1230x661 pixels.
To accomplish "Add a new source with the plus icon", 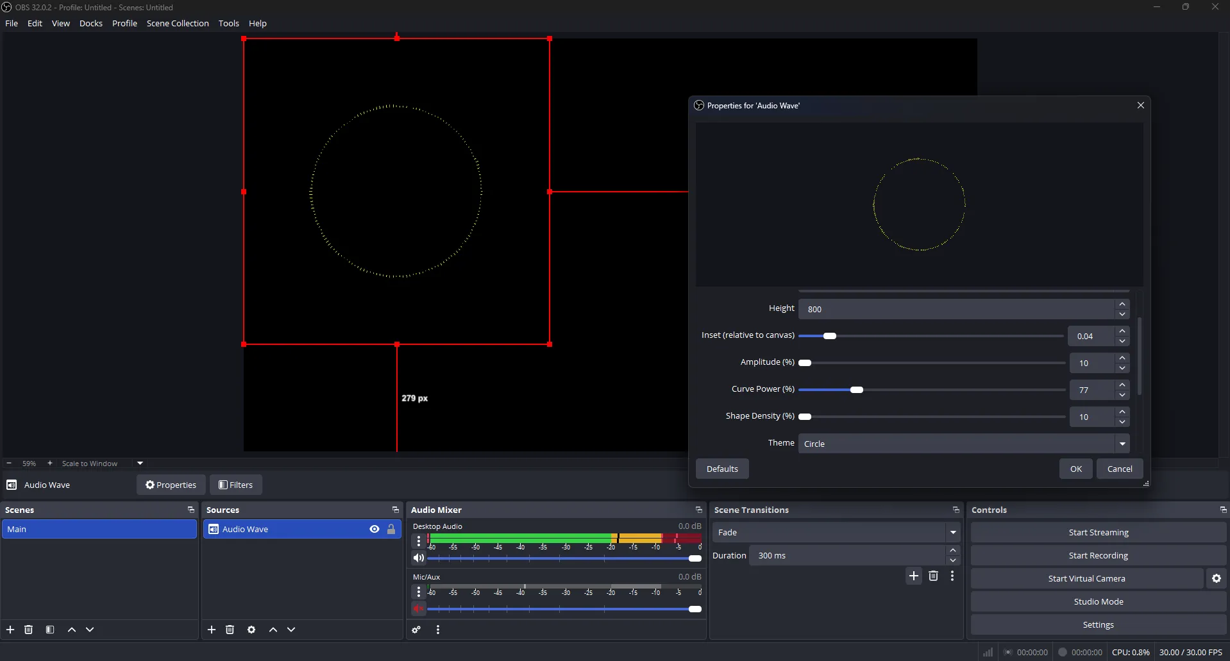I will click(212, 630).
